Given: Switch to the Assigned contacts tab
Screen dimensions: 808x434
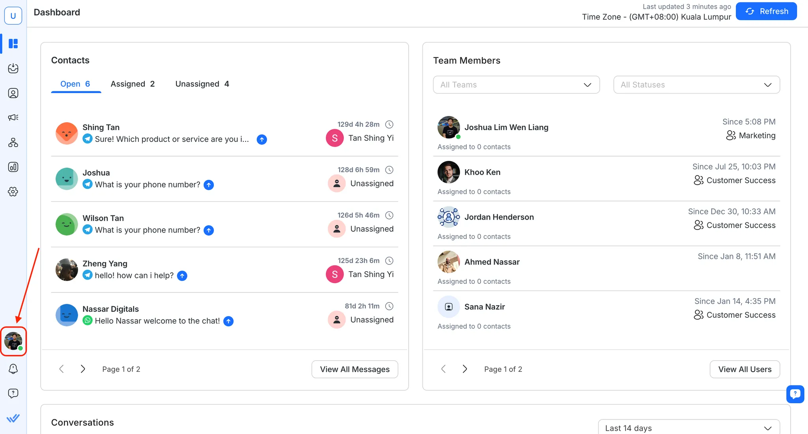Looking at the screenshot, I should click(x=133, y=84).
